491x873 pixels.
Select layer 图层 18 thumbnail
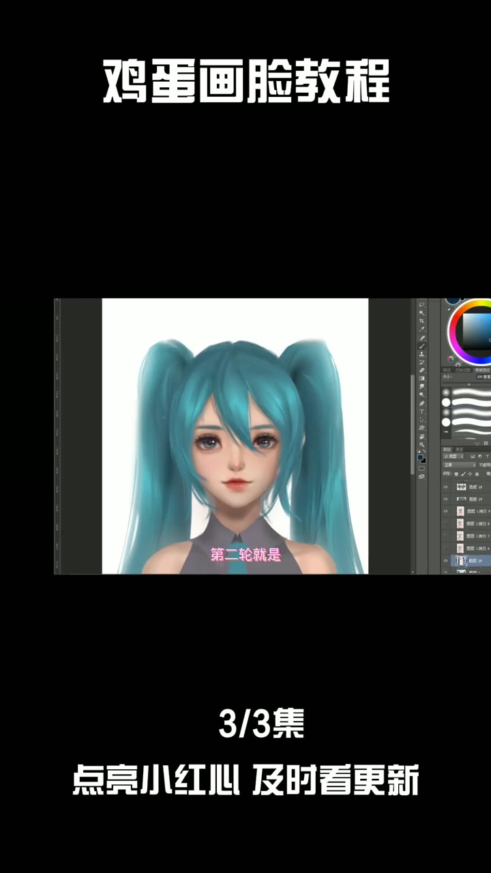462,487
